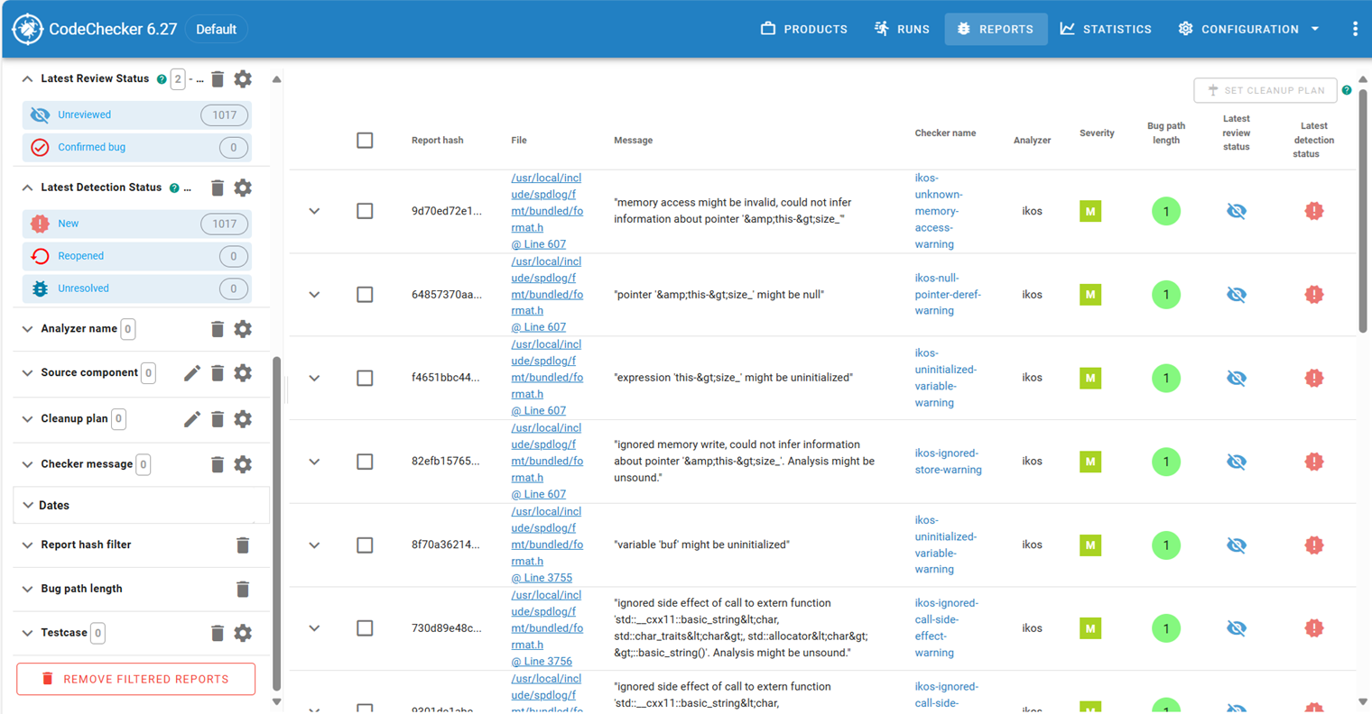The height and width of the screenshot is (714, 1372).
Task: Tick the select-all reports header checkbox
Action: point(365,141)
